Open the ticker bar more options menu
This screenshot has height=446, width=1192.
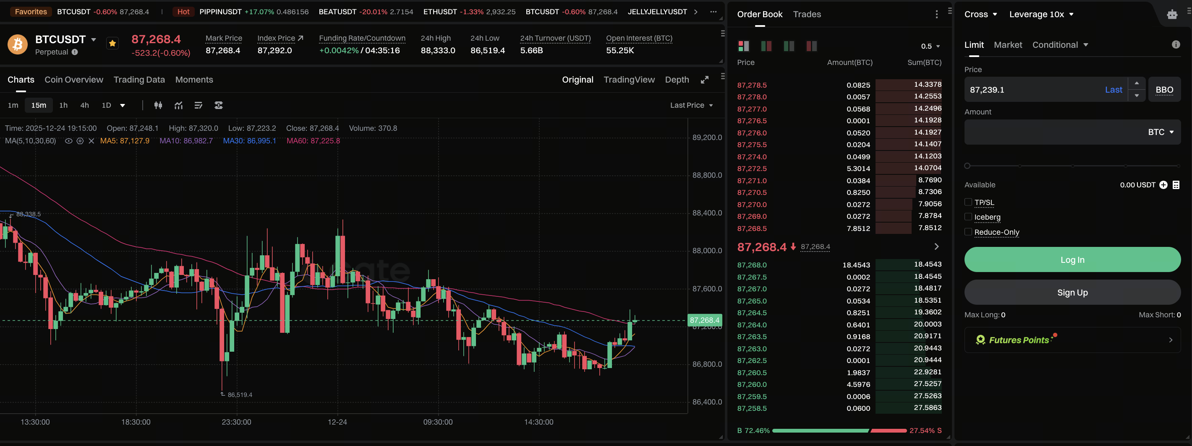[713, 12]
